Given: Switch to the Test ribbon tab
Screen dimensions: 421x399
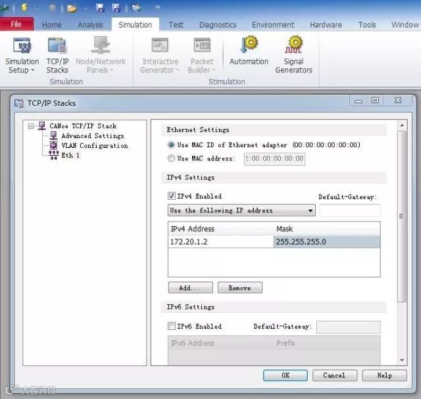Looking at the screenshot, I should pos(176,25).
